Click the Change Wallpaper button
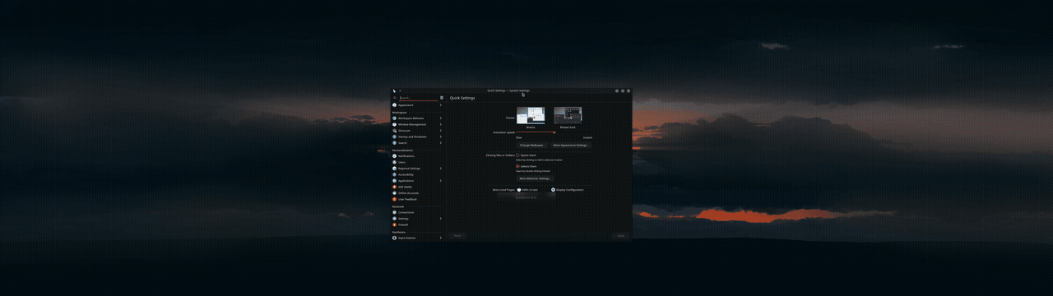The width and height of the screenshot is (1053, 296). [532, 145]
